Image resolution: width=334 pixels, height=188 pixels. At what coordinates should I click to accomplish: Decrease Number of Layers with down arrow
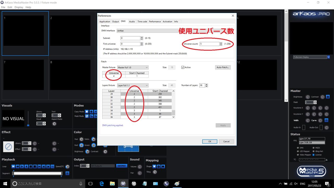click(207, 86)
